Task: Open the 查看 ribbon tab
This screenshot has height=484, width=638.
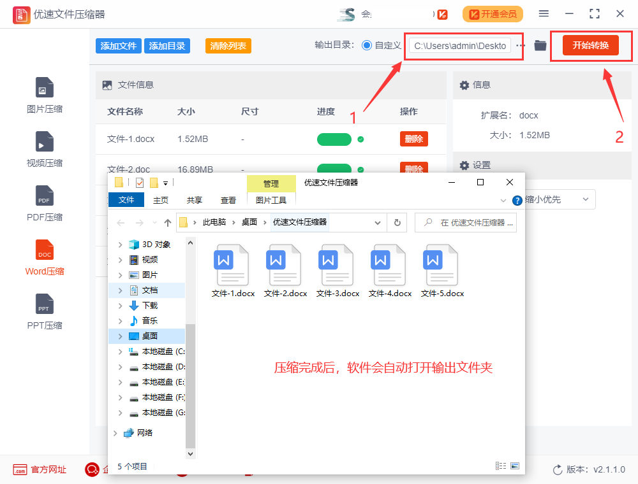Action: point(228,200)
